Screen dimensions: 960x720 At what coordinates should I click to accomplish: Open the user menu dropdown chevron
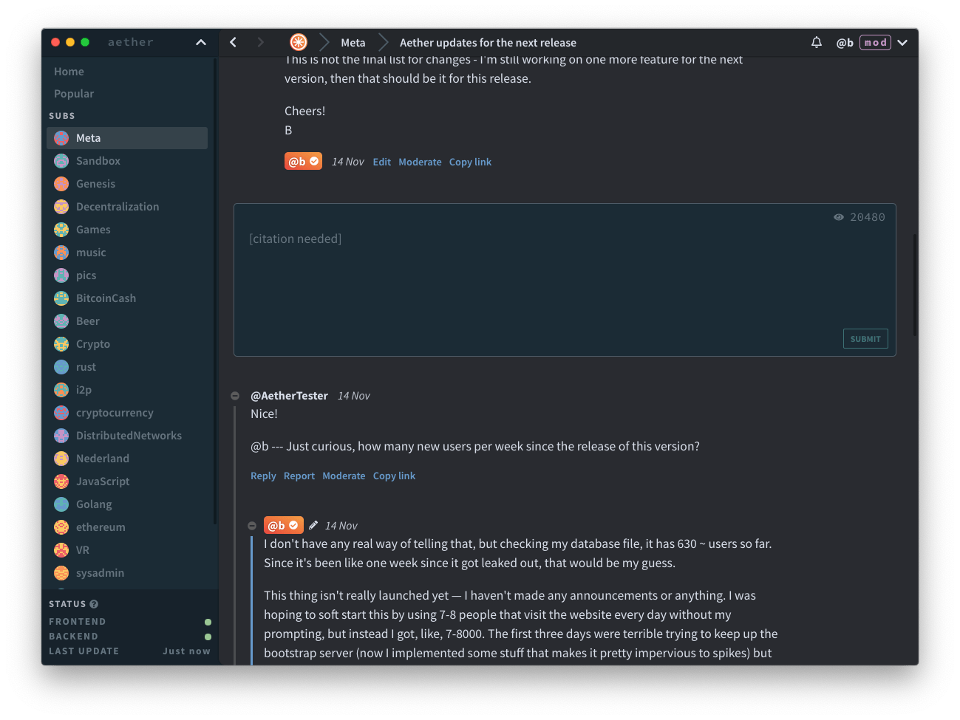[x=902, y=42]
